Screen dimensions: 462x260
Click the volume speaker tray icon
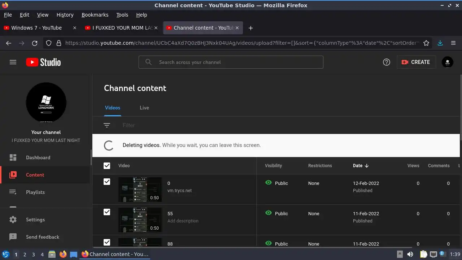tap(410, 254)
